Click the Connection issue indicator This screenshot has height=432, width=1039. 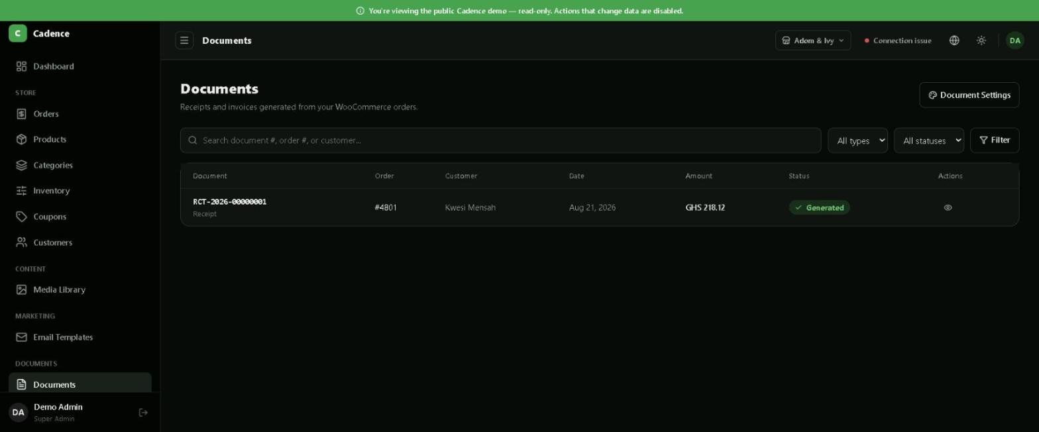coord(898,40)
